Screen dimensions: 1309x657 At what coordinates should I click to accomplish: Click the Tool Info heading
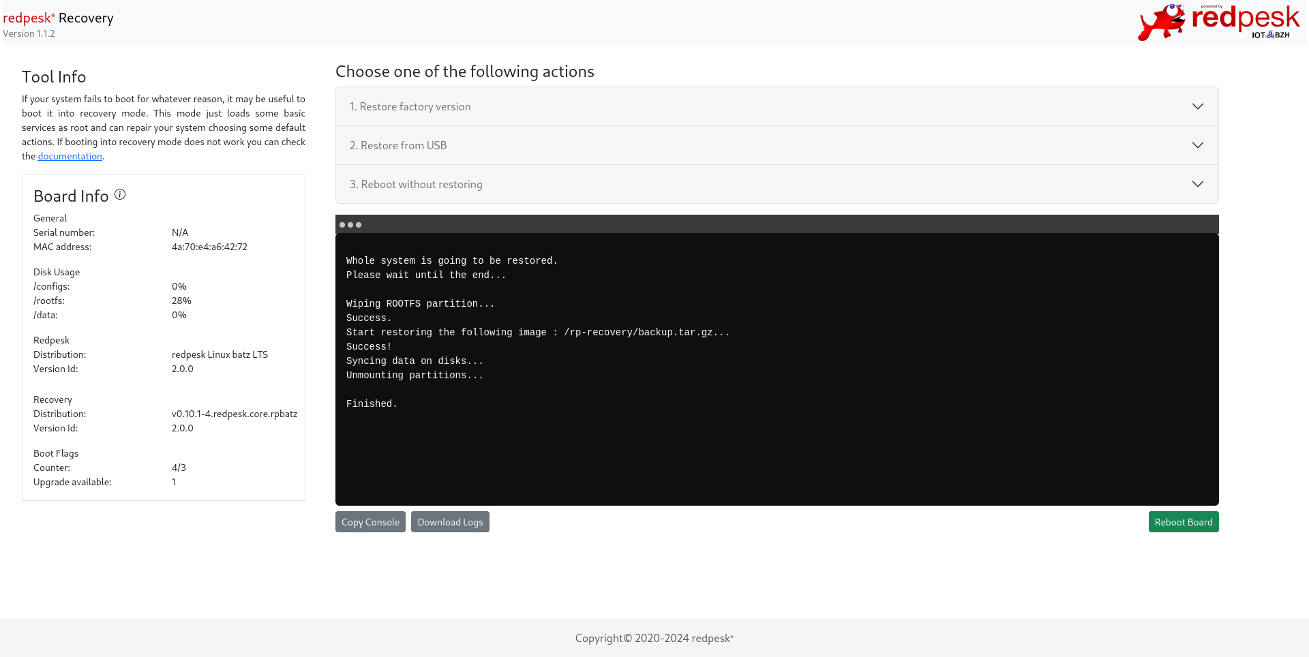pos(54,77)
